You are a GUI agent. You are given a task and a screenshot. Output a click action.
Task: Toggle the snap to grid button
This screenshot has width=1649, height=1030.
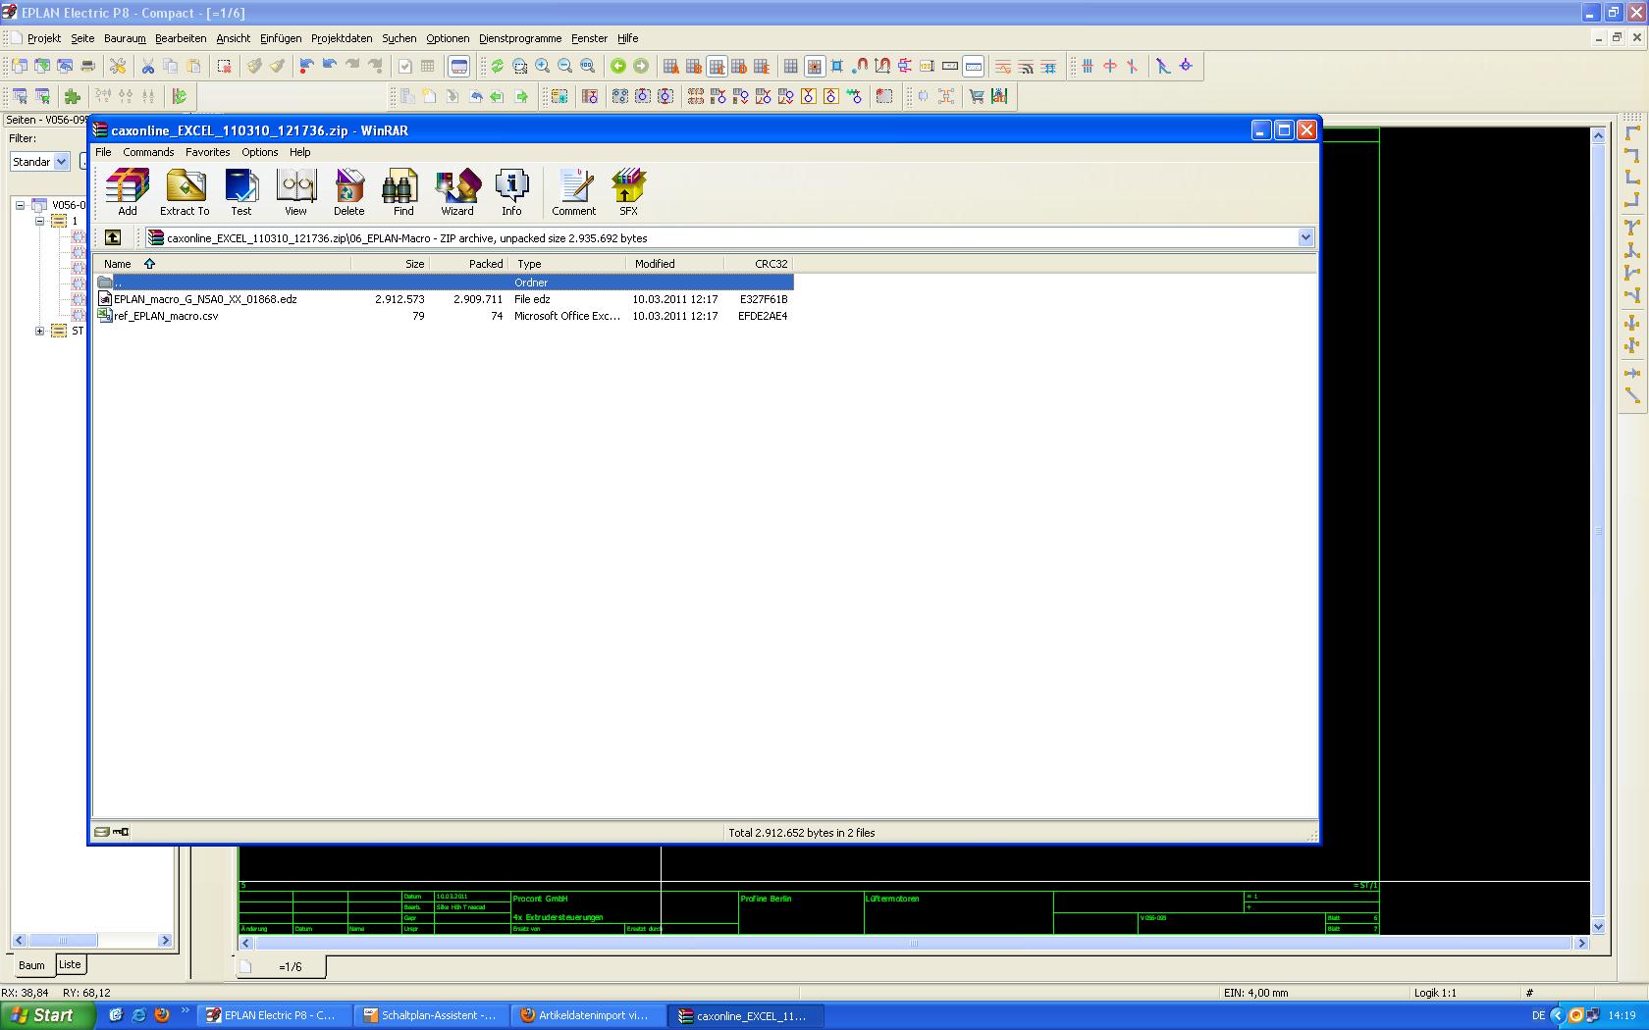coord(814,66)
